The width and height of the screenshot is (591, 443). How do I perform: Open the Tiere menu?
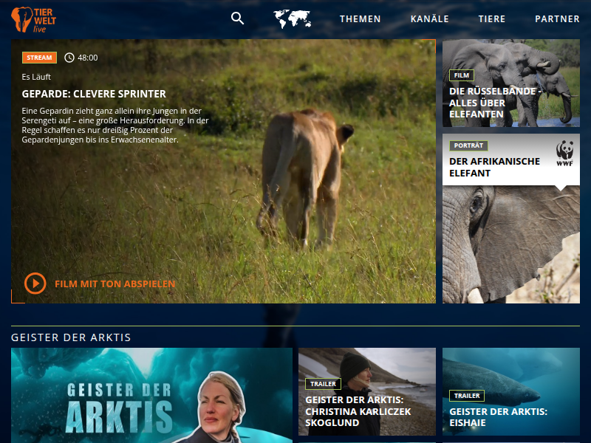(x=492, y=19)
